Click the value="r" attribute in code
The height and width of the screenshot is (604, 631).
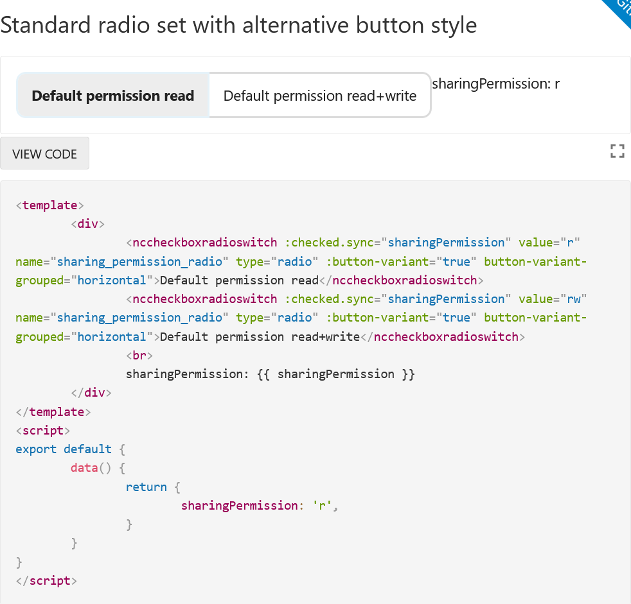[549, 243]
